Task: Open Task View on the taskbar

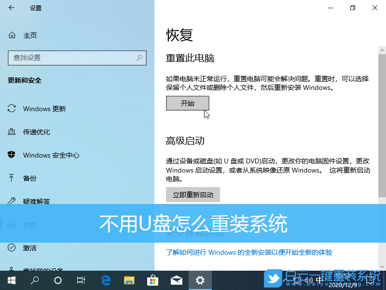Action: click(x=81, y=279)
